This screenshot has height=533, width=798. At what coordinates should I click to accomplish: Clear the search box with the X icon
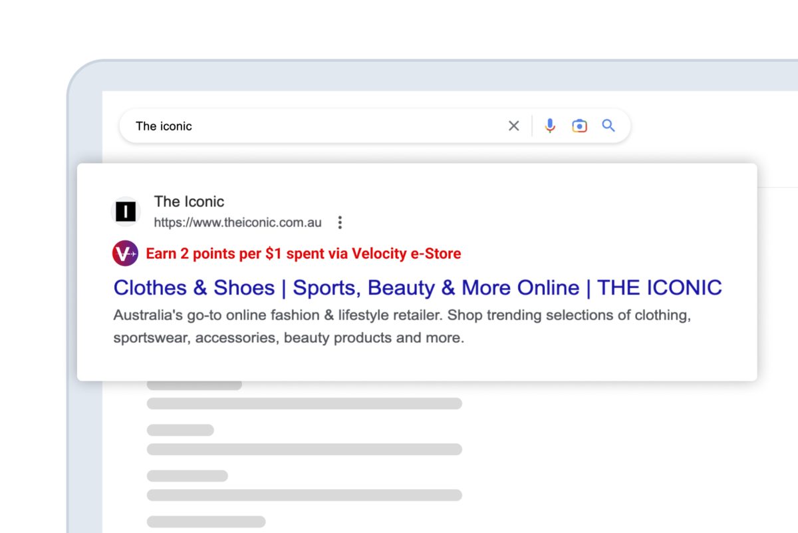click(x=513, y=126)
